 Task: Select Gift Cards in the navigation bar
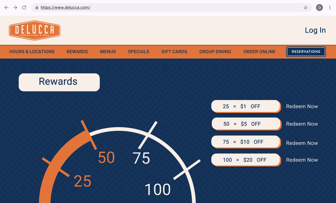point(174,52)
